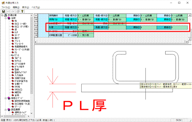
Task: Click the Save floppy disk toolbar icon
Action: pos(3,11)
